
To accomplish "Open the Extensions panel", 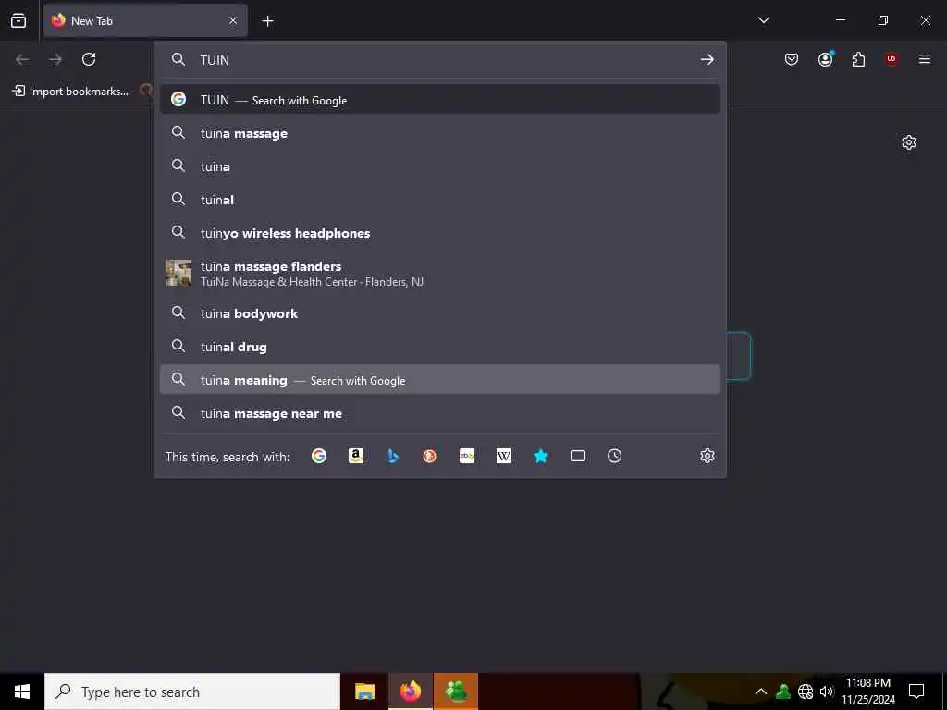I will click(858, 59).
